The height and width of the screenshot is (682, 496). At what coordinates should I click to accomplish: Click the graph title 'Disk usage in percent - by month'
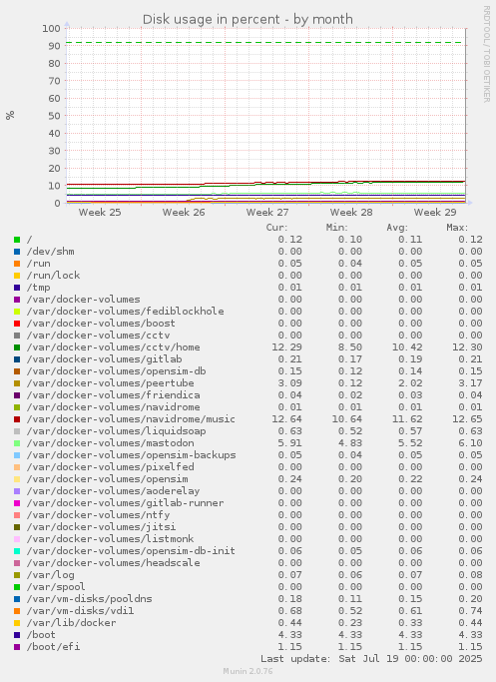tap(248, 20)
